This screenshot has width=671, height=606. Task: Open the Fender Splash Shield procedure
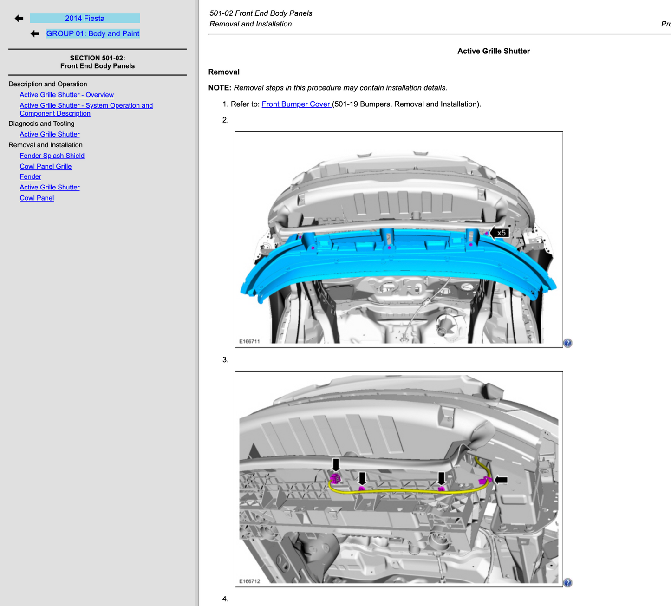(52, 156)
